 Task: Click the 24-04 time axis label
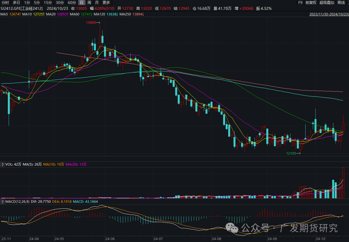(34, 239)
